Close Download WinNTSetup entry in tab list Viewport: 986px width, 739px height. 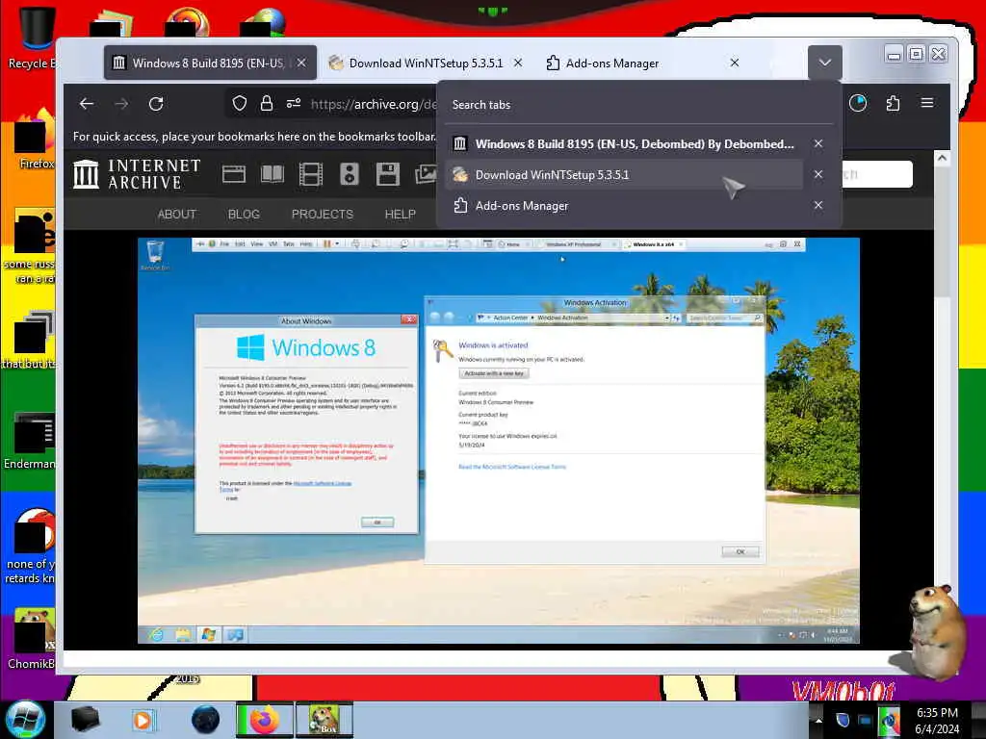818,175
